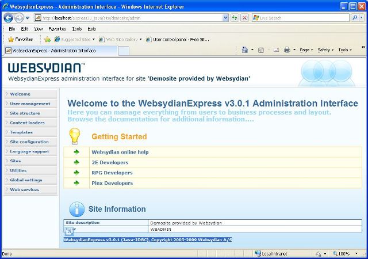Open the RPG Developers link
The width and height of the screenshot is (368, 259).
pyautogui.click(x=112, y=173)
